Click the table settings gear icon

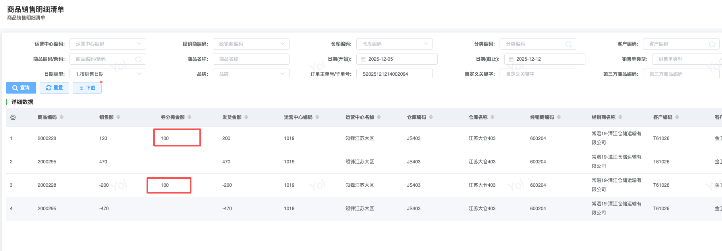tap(13, 117)
